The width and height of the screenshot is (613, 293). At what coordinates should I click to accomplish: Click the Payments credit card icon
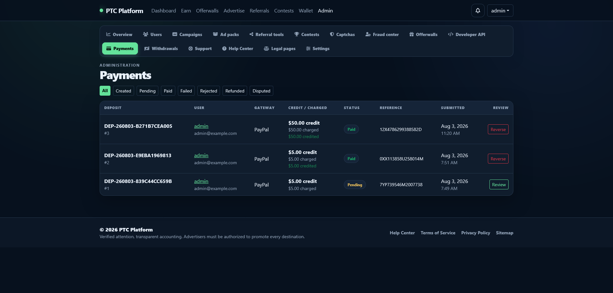109,48
